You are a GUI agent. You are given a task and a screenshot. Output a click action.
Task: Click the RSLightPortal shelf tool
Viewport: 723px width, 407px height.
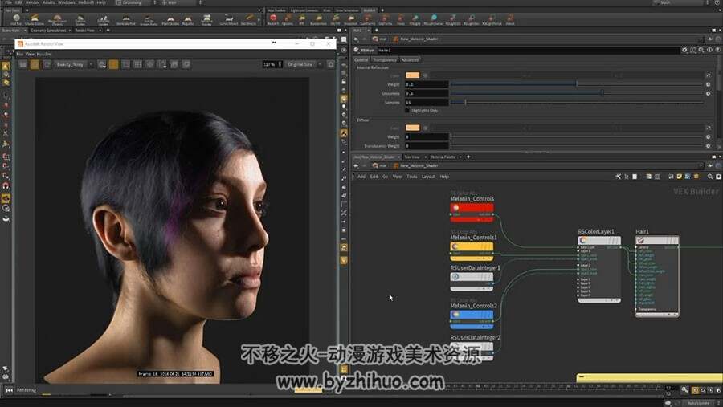pos(491,19)
